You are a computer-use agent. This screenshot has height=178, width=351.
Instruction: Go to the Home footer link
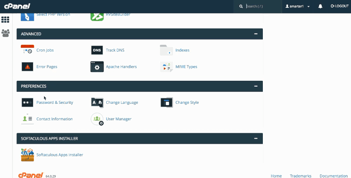pos(276,176)
